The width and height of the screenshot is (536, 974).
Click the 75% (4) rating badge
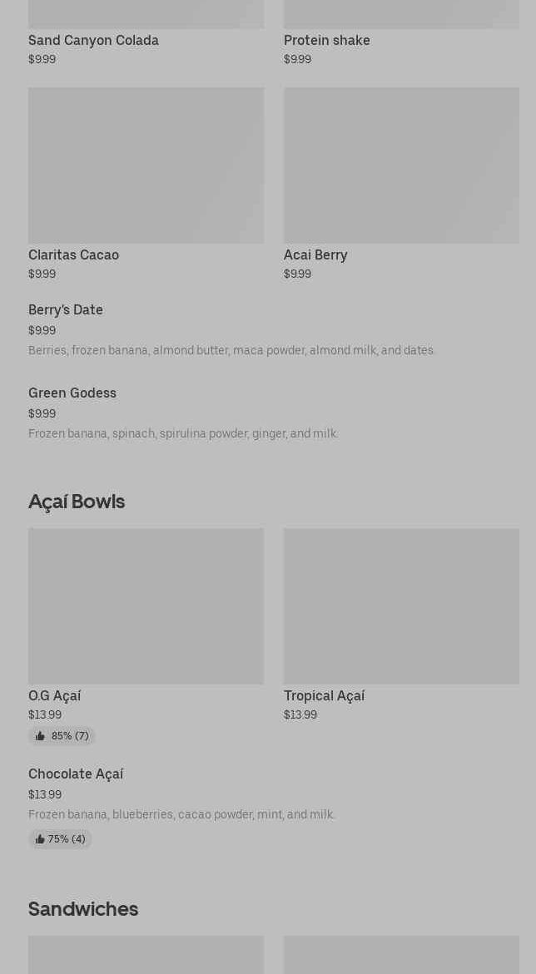pyautogui.click(x=66, y=839)
